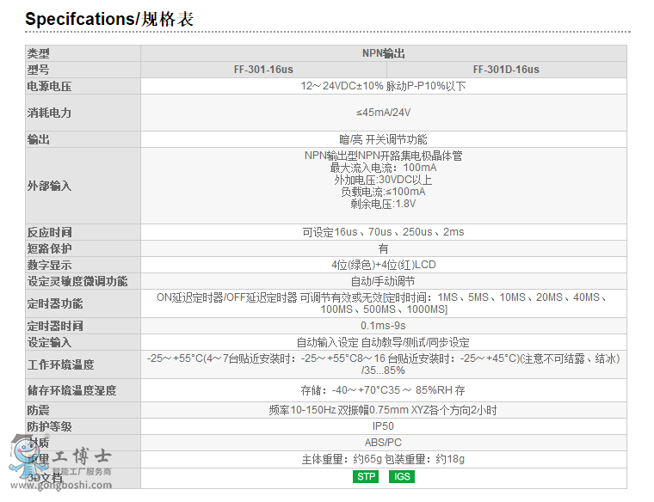Click the 消耗电力 row label
654x502 pixels.
[x=50, y=113]
